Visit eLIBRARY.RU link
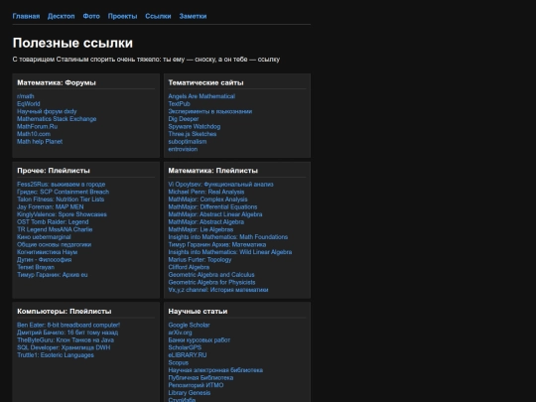The image size is (536, 402). click(x=188, y=354)
